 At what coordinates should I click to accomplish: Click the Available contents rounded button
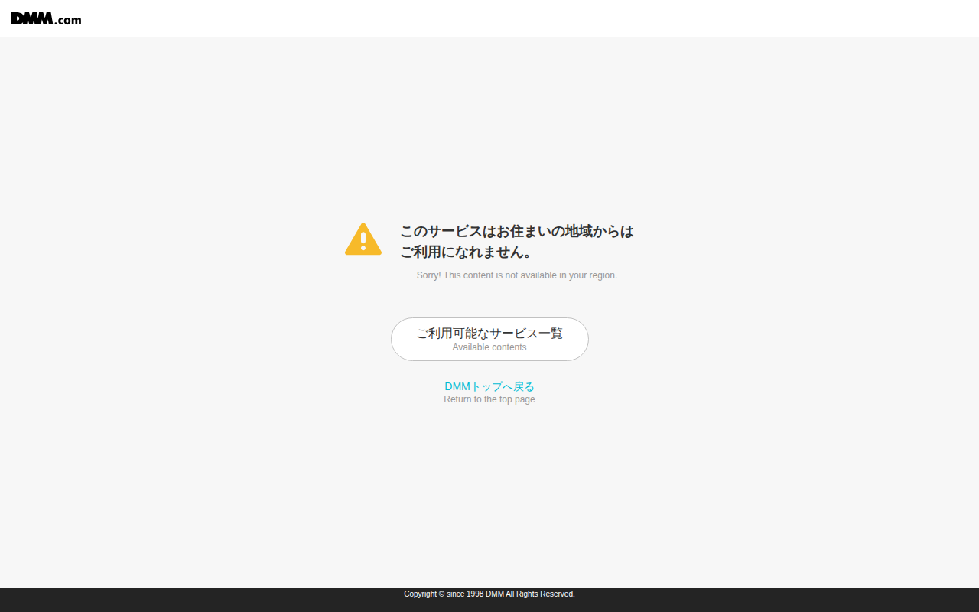489,339
